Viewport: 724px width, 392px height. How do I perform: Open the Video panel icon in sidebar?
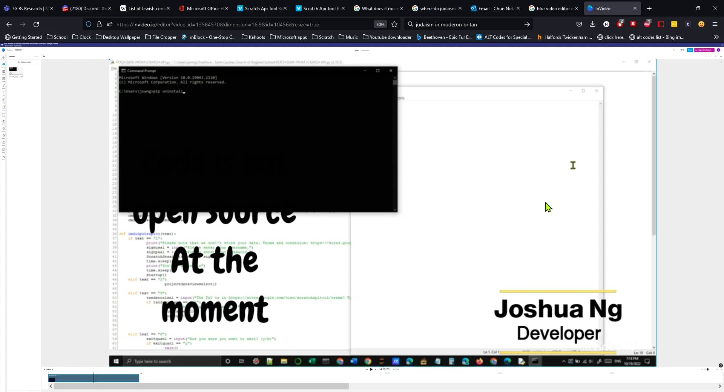(x=3, y=71)
